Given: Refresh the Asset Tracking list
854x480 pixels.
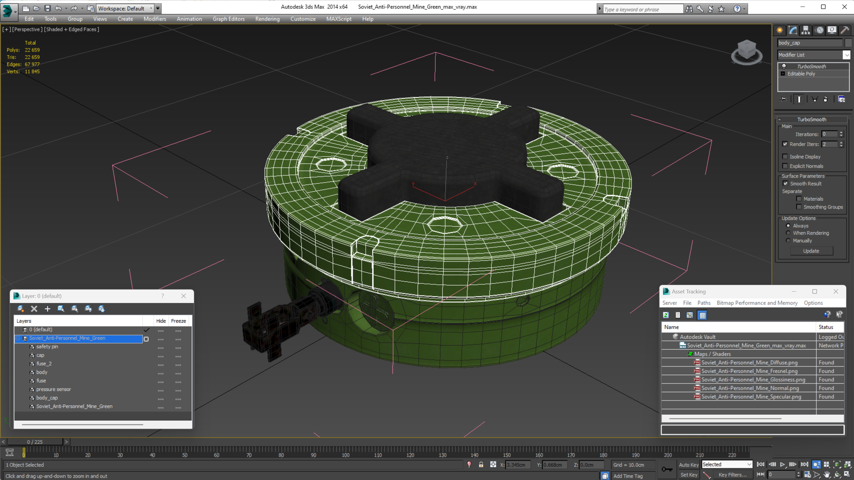Looking at the screenshot, I should pyautogui.click(x=666, y=315).
